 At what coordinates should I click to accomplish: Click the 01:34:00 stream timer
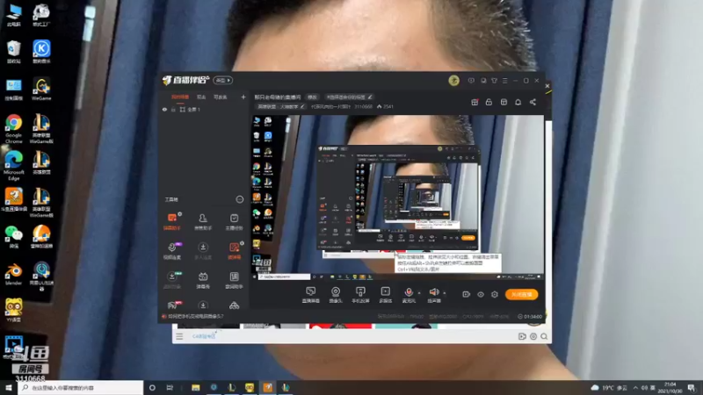[x=530, y=316]
